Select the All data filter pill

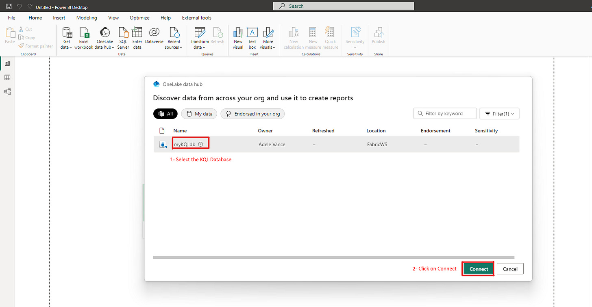tap(165, 114)
